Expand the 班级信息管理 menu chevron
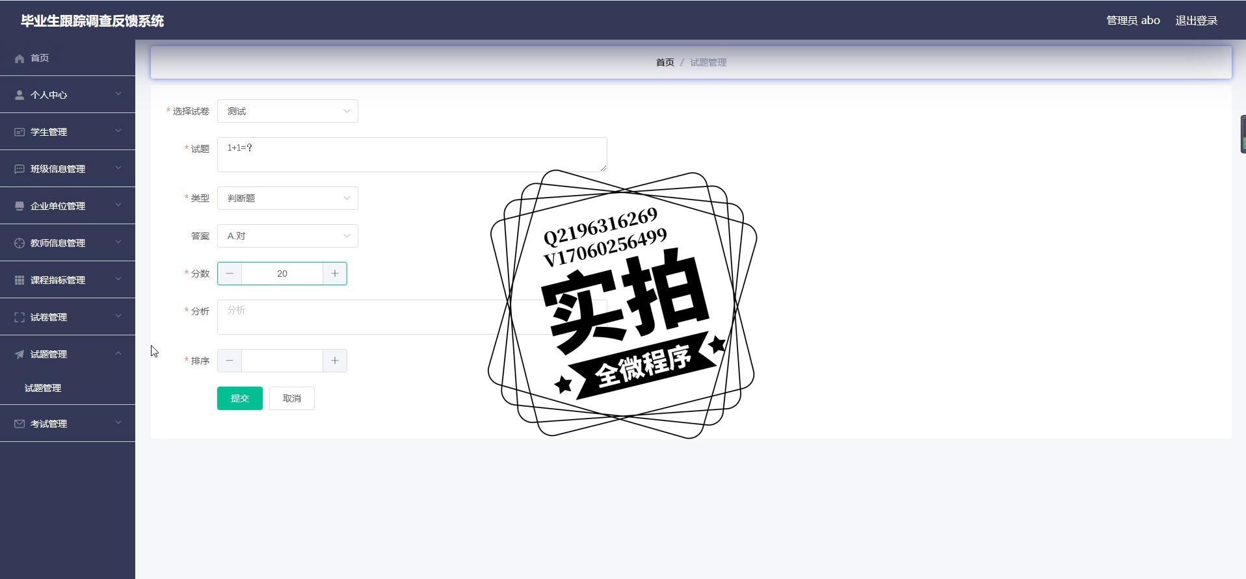The width and height of the screenshot is (1246, 579). coord(118,168)
